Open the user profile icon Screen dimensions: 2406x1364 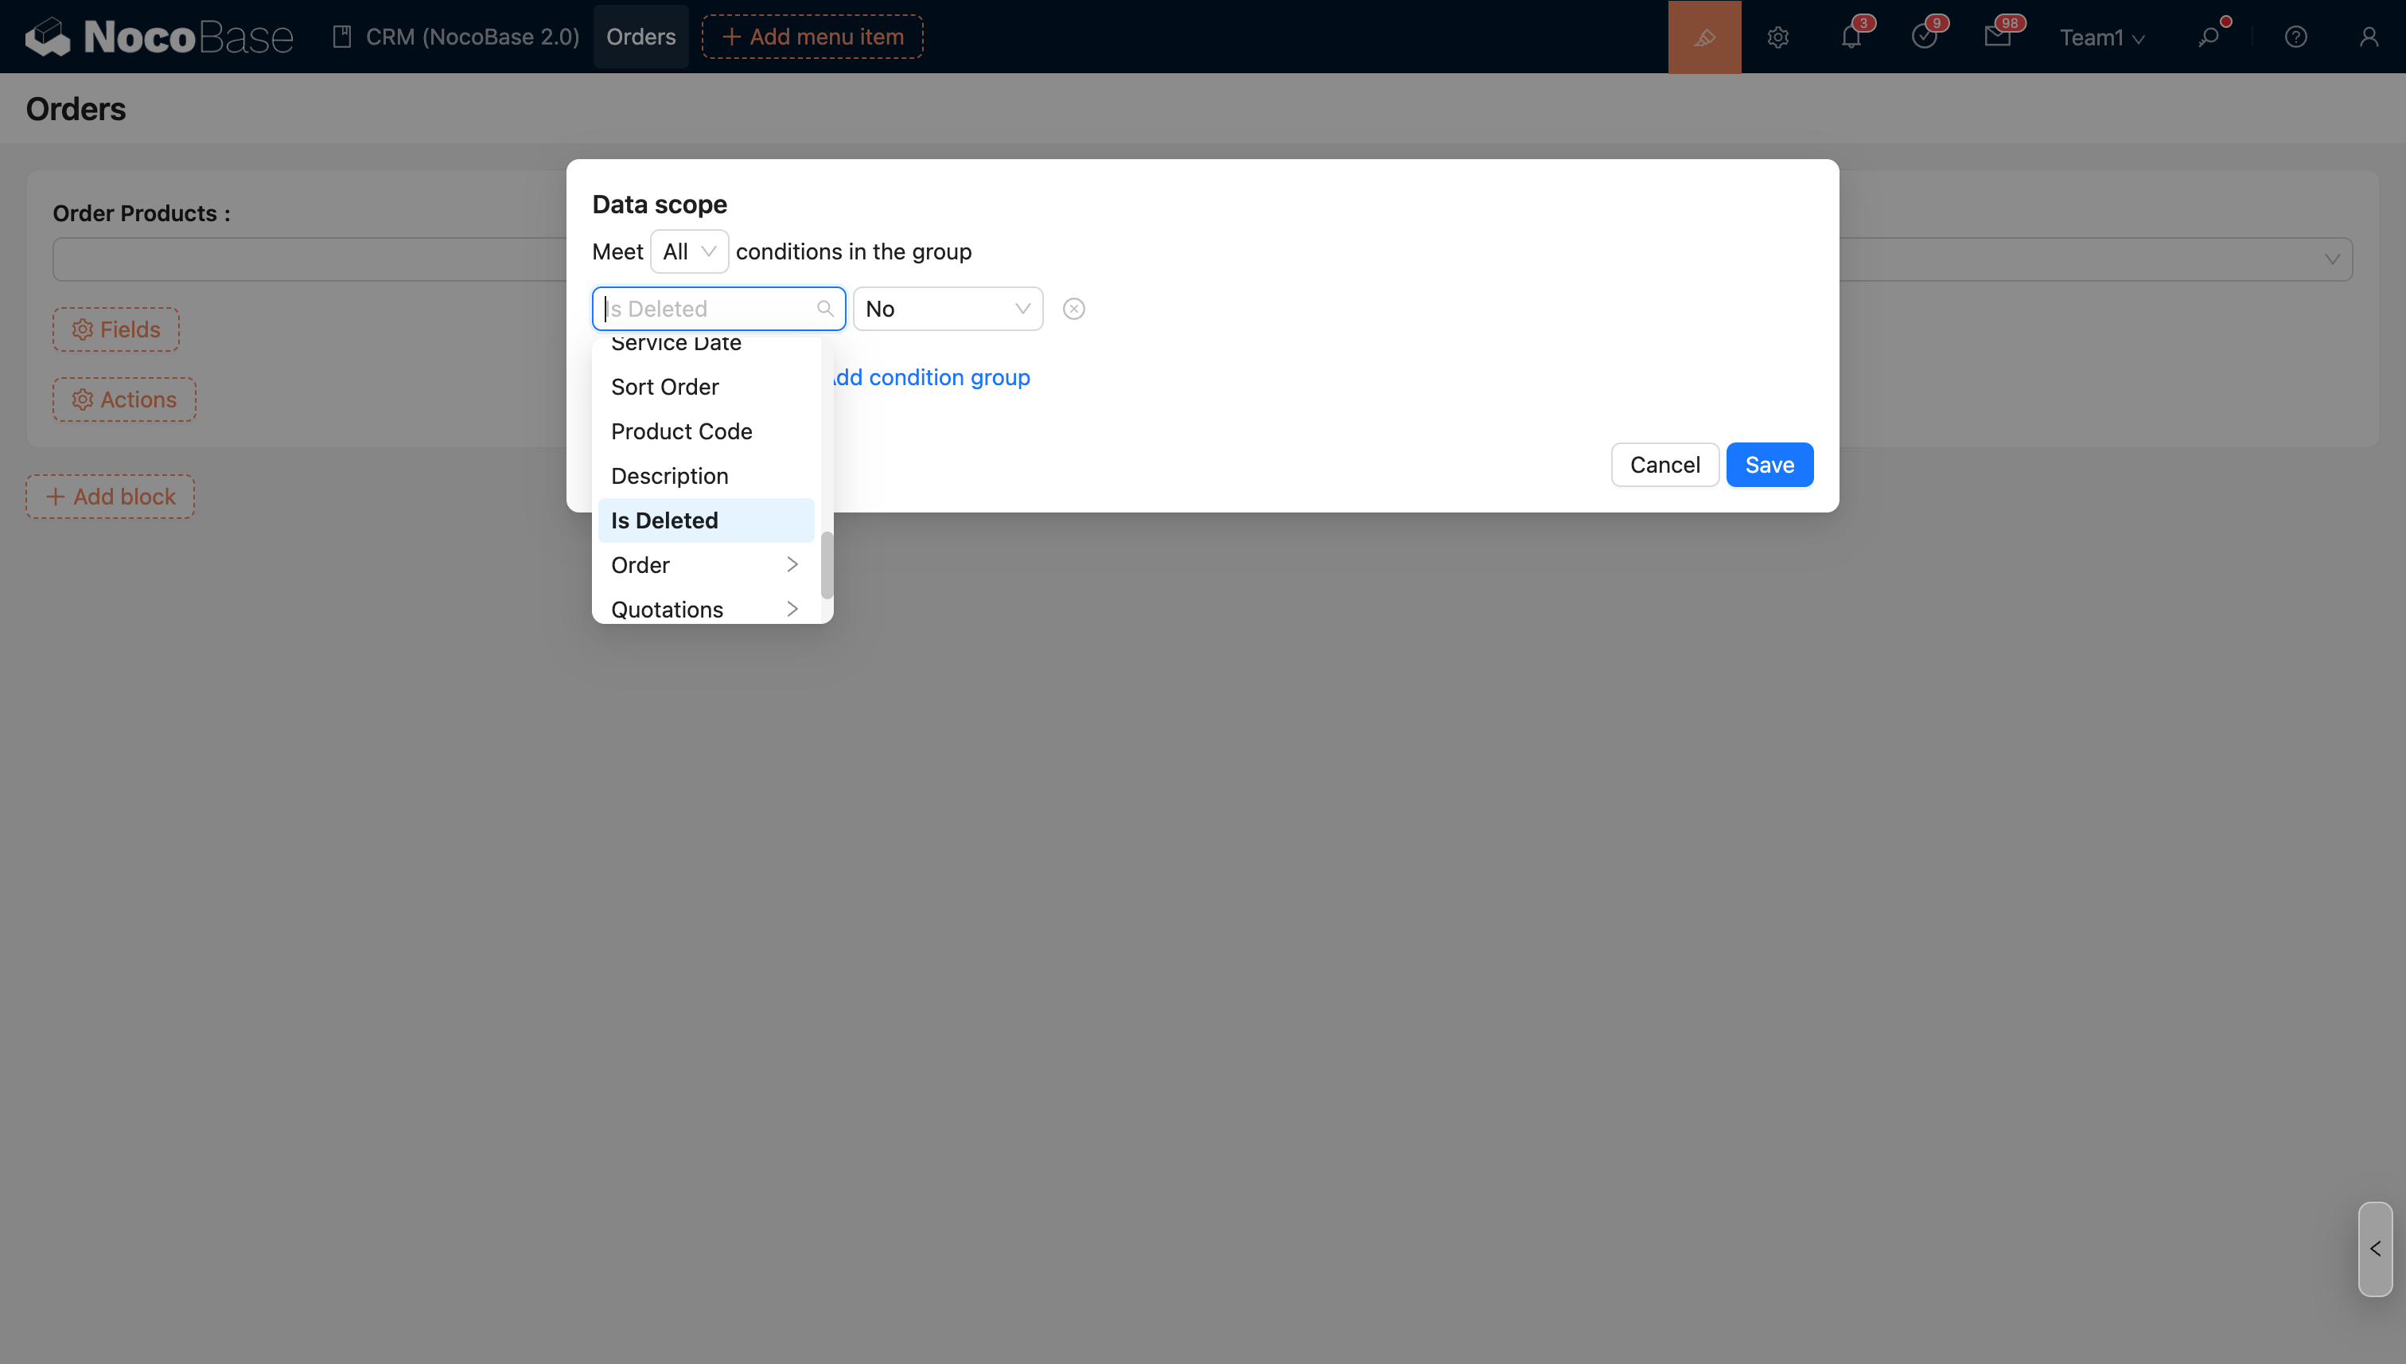[x=2369, y=37]
